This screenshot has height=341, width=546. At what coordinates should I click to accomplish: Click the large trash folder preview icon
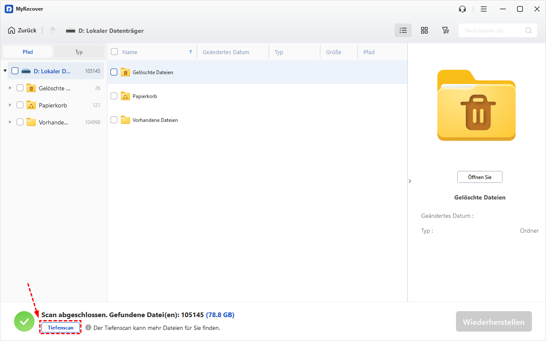click(x=476, y=105)
